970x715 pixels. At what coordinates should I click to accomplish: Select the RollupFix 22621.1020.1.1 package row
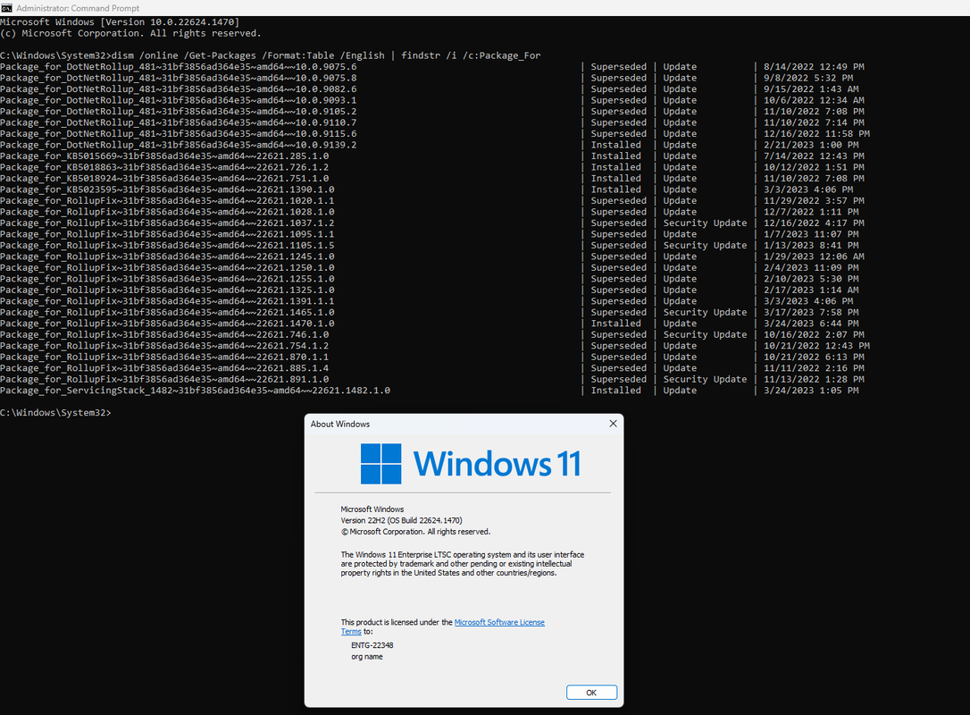[432, 200]
